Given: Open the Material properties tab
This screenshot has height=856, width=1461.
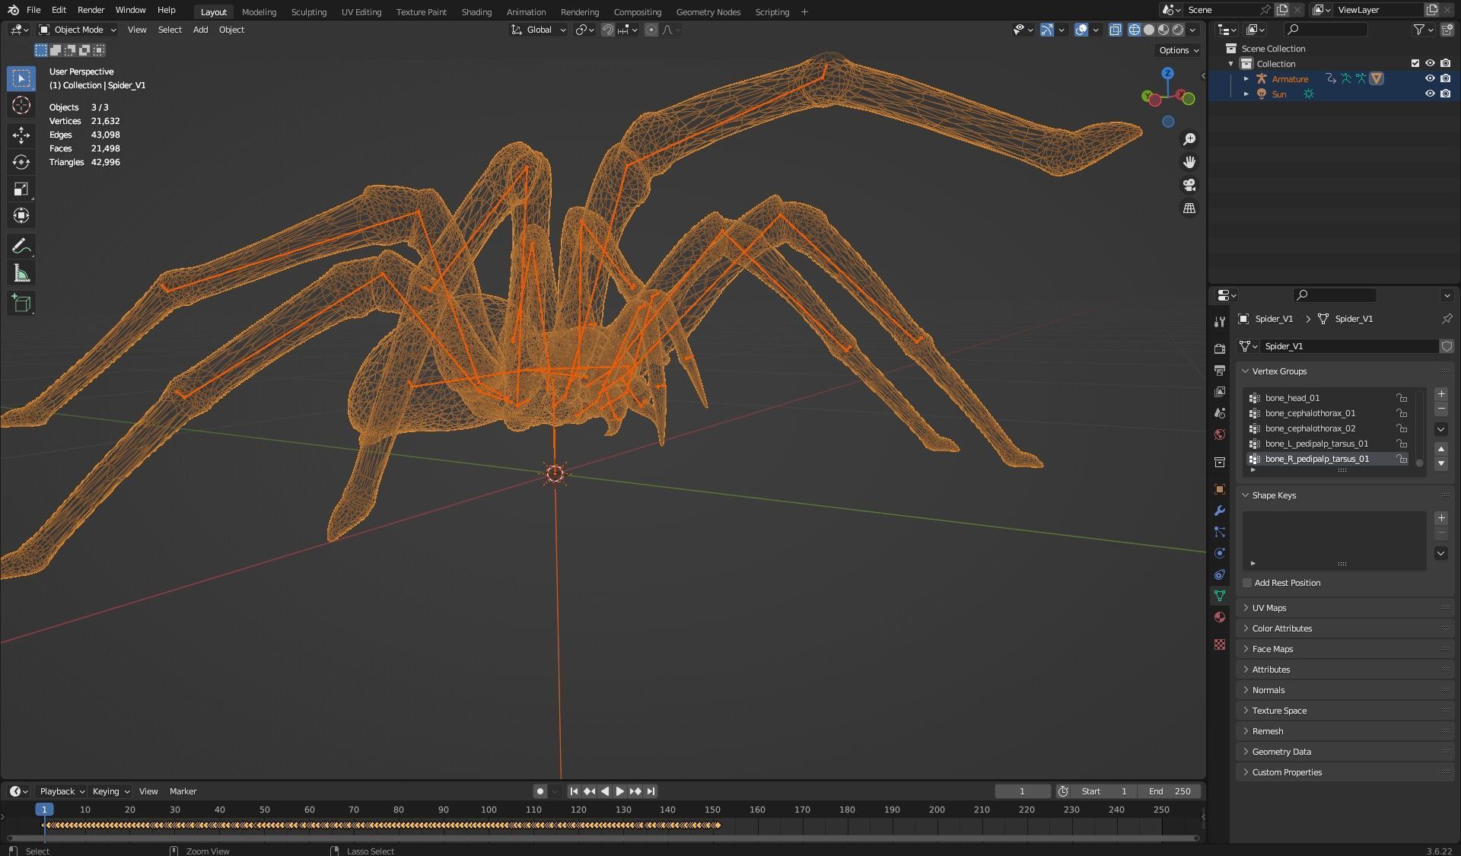Looking at the screenshot, I should [1220, 617].
